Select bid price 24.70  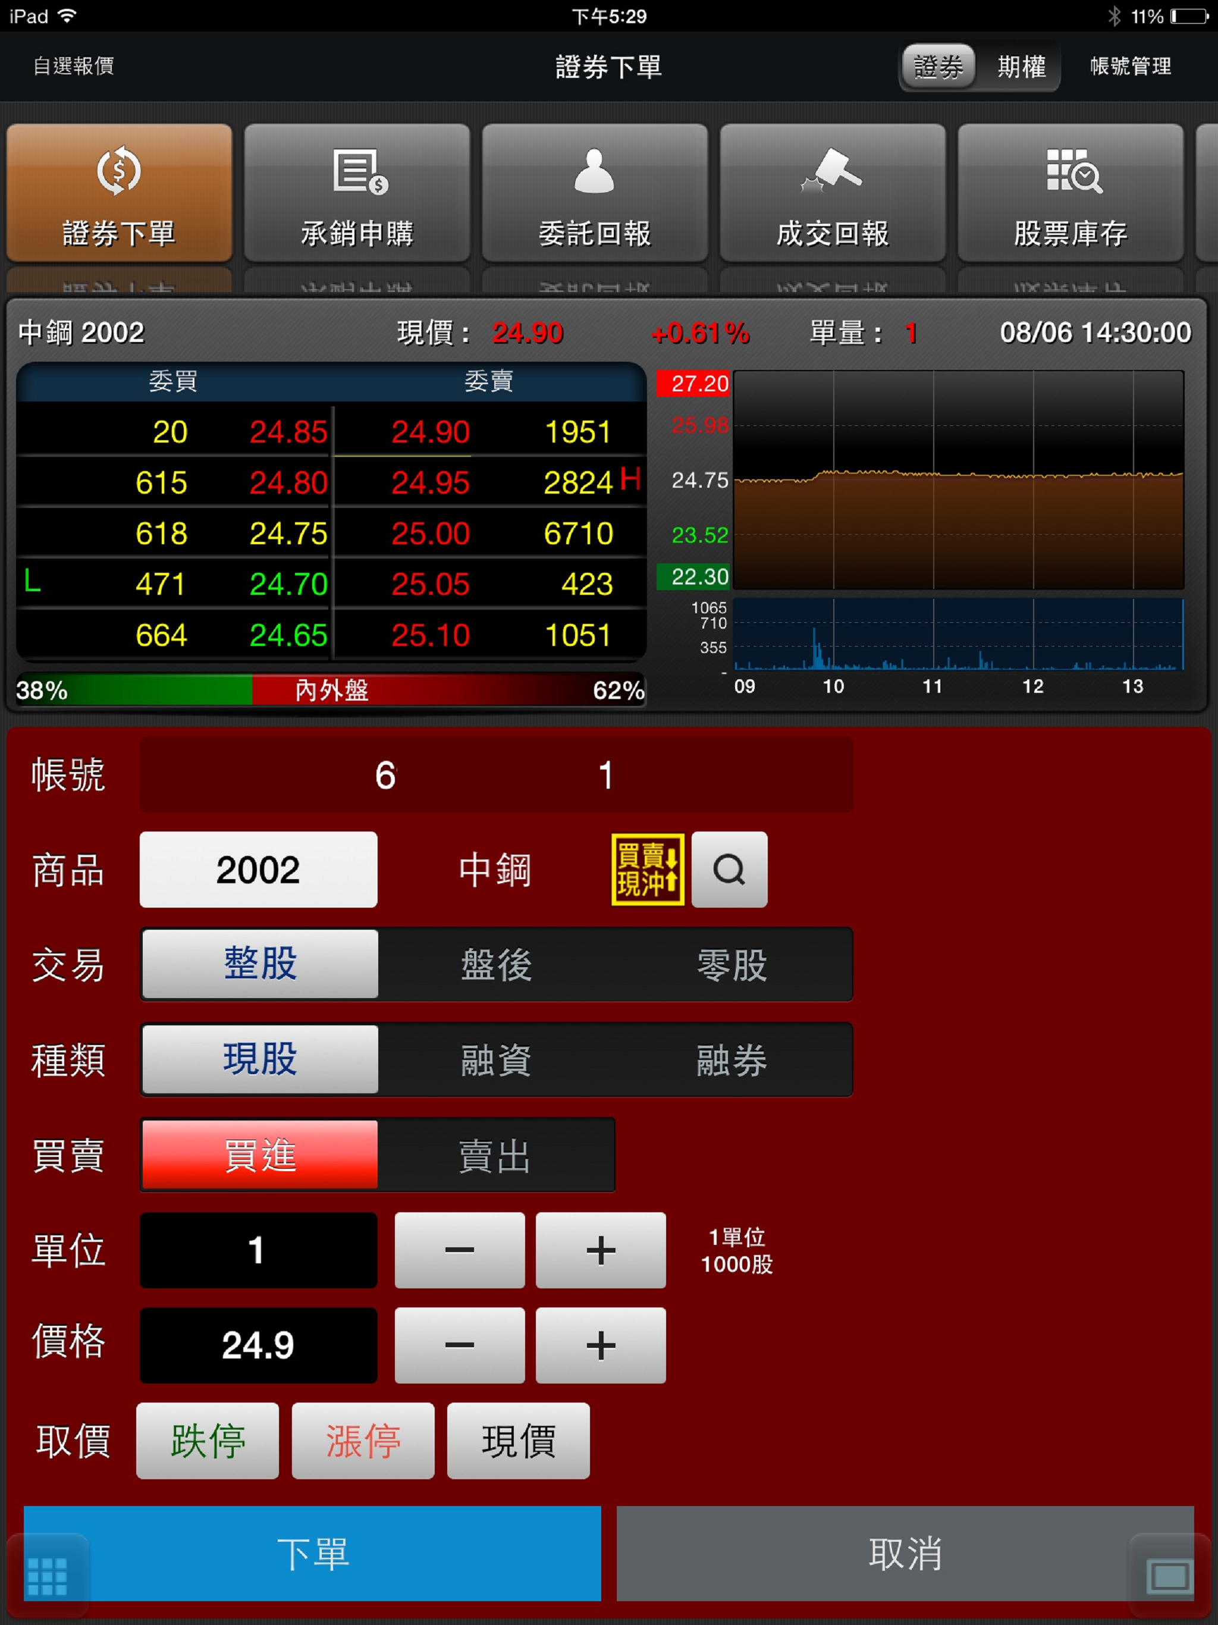[288, 584]
